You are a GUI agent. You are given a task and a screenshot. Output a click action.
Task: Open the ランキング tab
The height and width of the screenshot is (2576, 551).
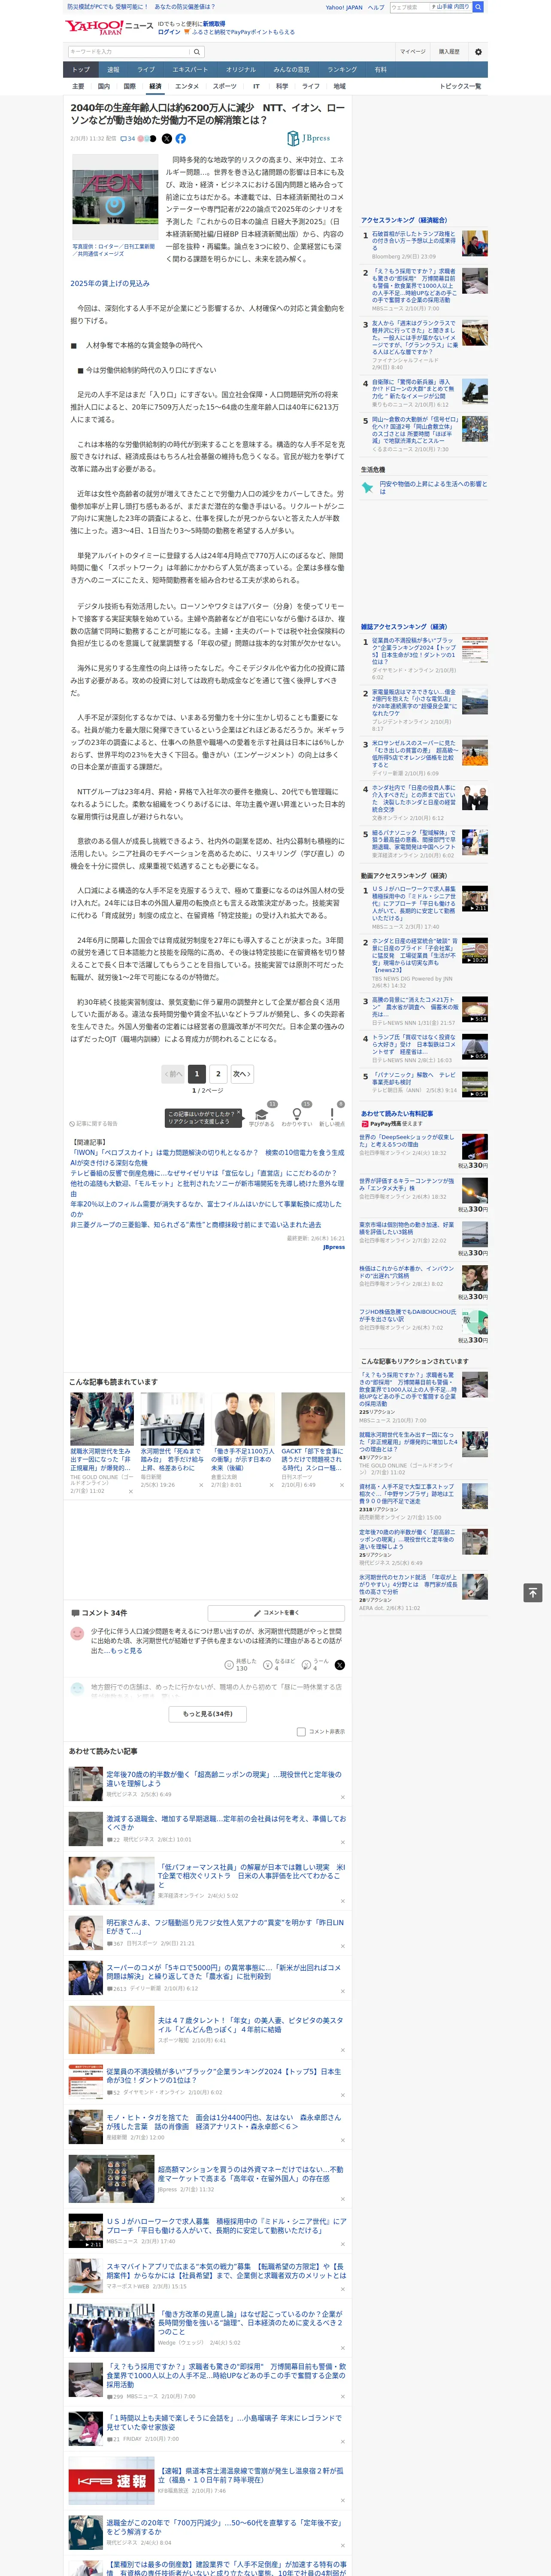[342, 70]
